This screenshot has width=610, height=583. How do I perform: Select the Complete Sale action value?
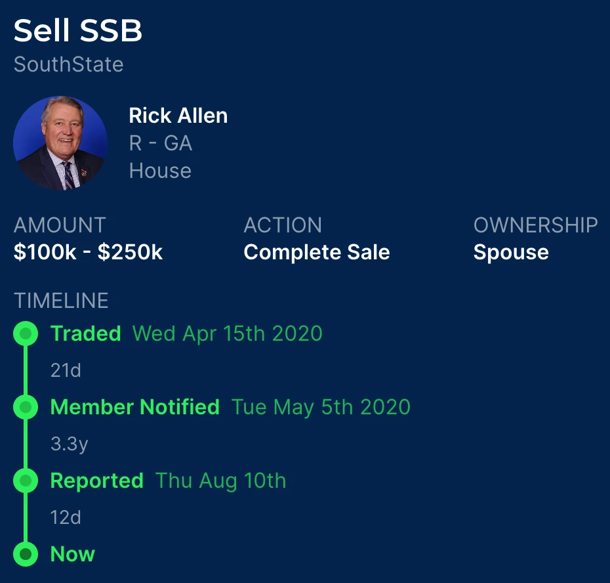[317, 252]
